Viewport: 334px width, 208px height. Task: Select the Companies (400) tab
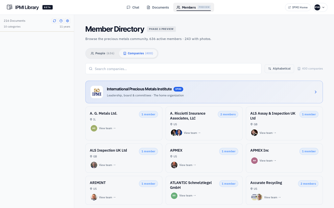point(138,53)
